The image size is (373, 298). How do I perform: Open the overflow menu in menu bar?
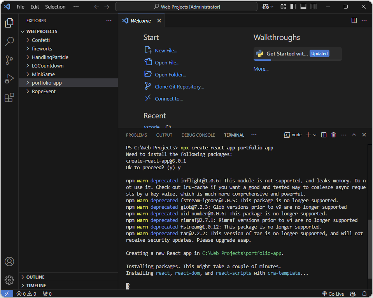point(76,7)
